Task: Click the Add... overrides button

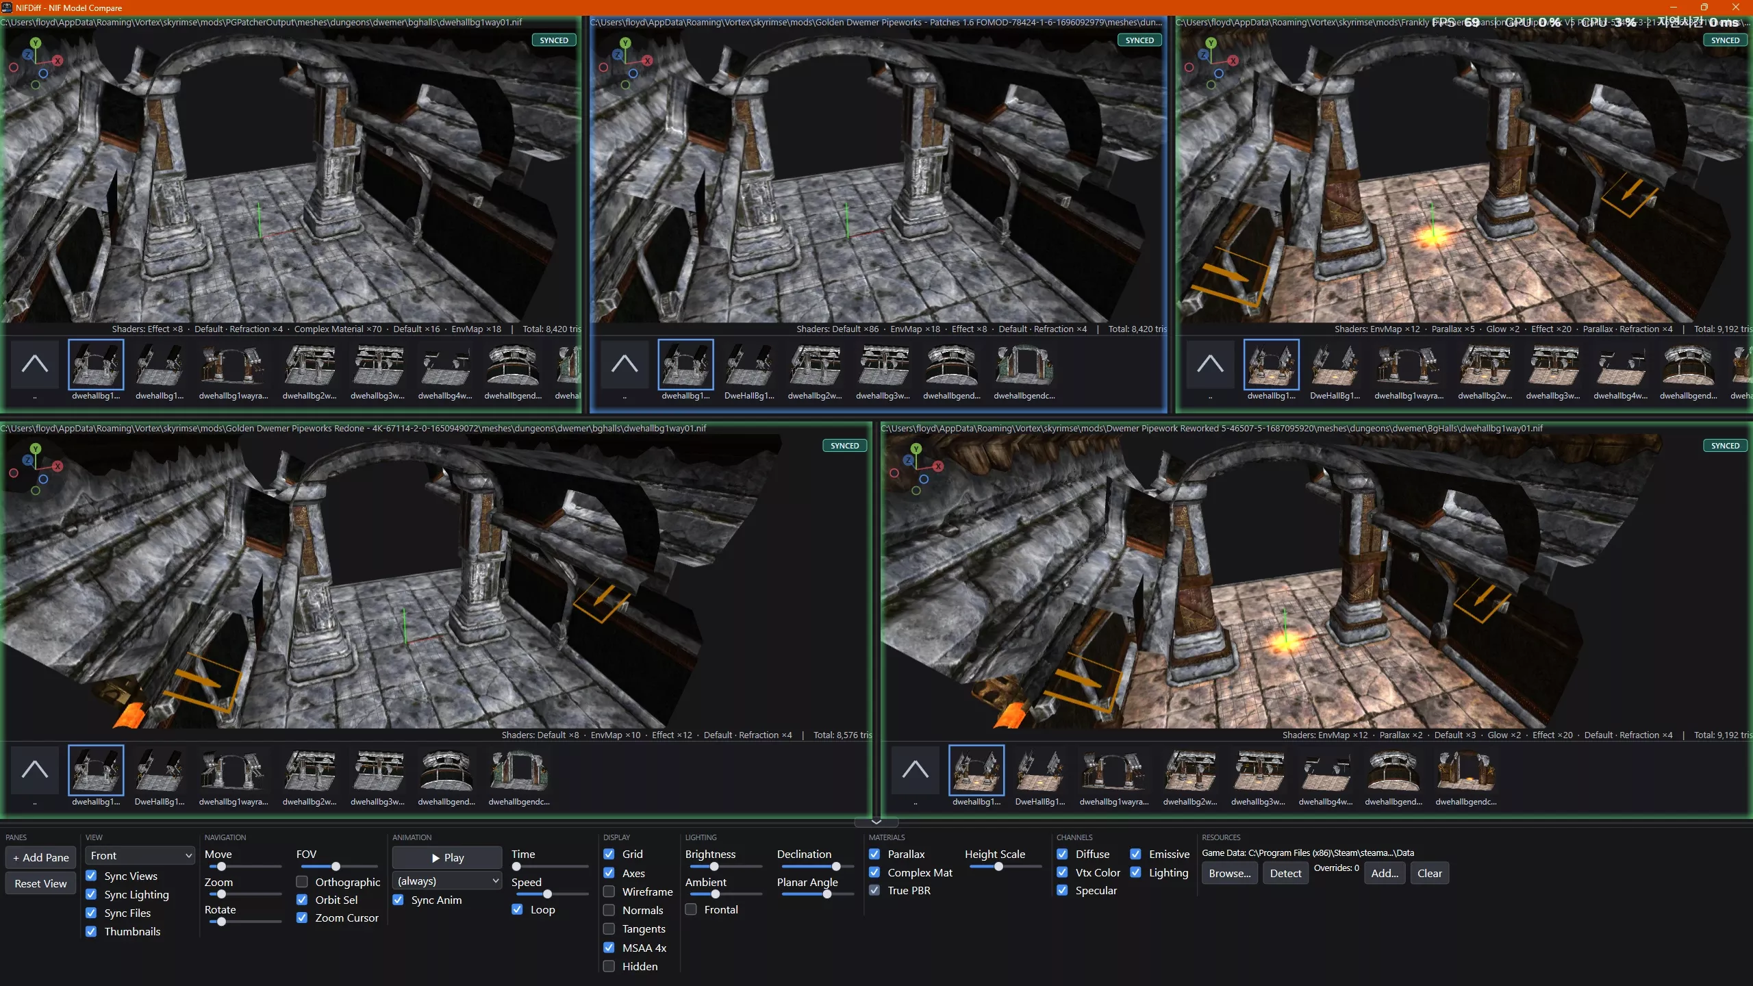Action: pyautogui.click(x=1385, y=874)
